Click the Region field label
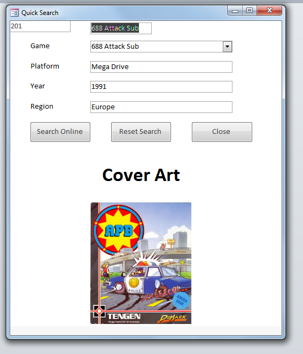This screenshot has width=303, height=354. click(x=42, y=107)
